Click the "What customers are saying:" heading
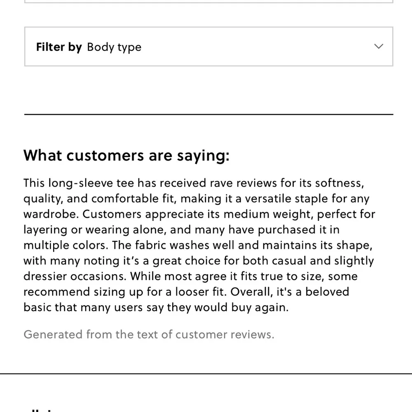The image size is (412, 412). tap(126, 156)
